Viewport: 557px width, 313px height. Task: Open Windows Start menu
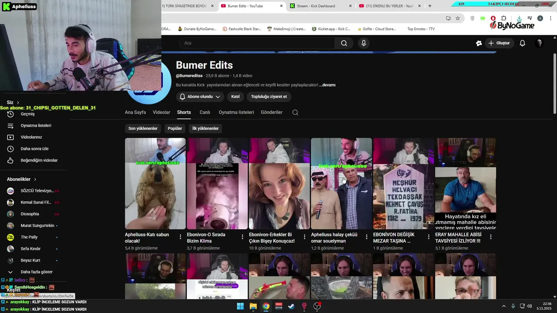[240, 306]
